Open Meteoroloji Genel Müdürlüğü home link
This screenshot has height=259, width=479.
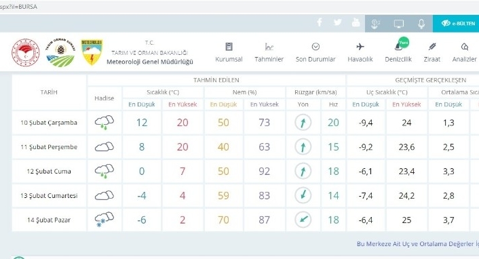click(150, 62)
